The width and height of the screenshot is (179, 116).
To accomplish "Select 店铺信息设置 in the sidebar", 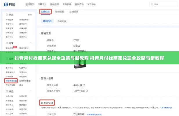I will pyautogui.click(x=11, y=81).
